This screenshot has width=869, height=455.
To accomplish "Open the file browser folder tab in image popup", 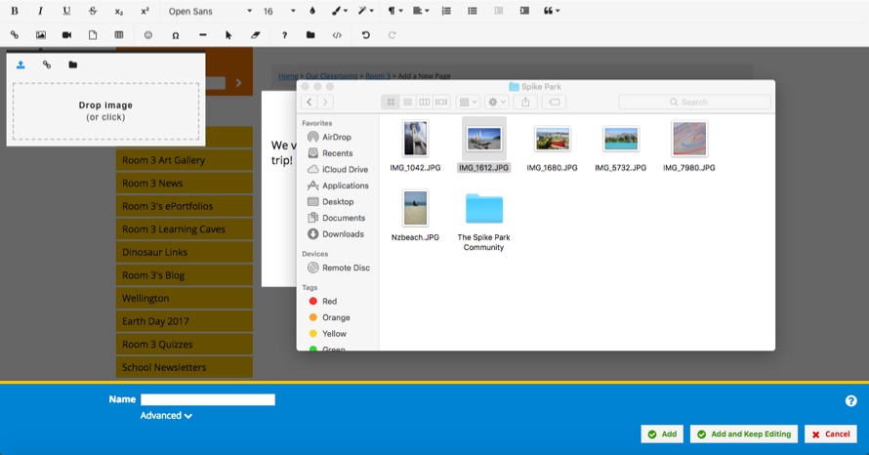I will click(73, 65).
